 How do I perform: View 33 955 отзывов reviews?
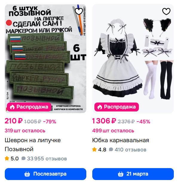44,159
